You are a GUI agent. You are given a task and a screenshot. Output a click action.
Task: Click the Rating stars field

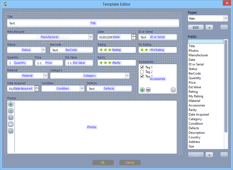click(117, 50)
